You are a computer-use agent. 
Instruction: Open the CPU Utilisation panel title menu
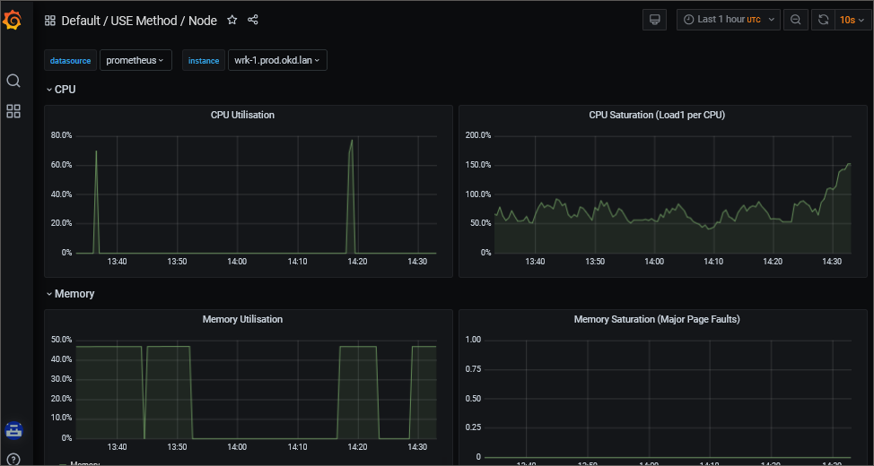point(242,115)
